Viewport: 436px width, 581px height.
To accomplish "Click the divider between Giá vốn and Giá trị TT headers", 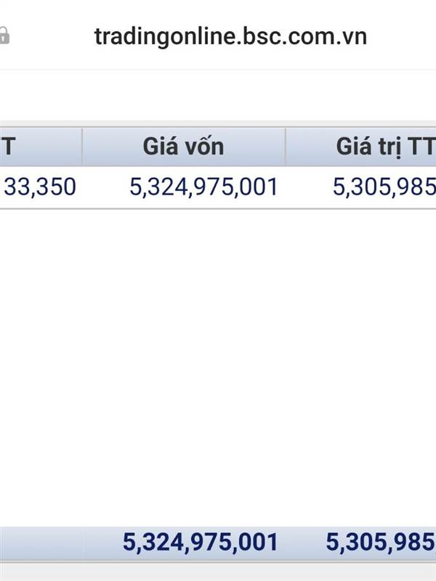I will (x=286, y=147).
